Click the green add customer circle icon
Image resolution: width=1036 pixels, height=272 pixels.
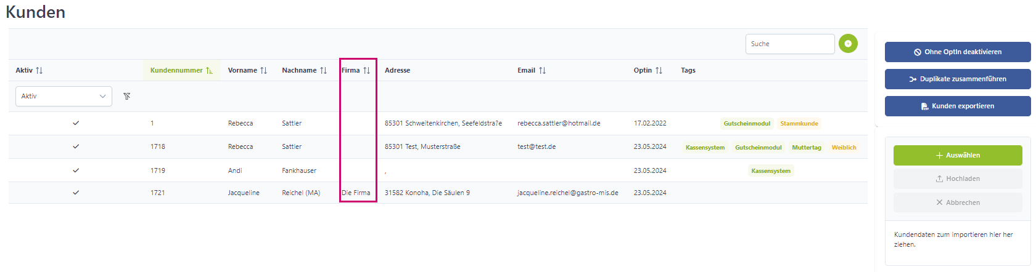(x=848, y=44)
